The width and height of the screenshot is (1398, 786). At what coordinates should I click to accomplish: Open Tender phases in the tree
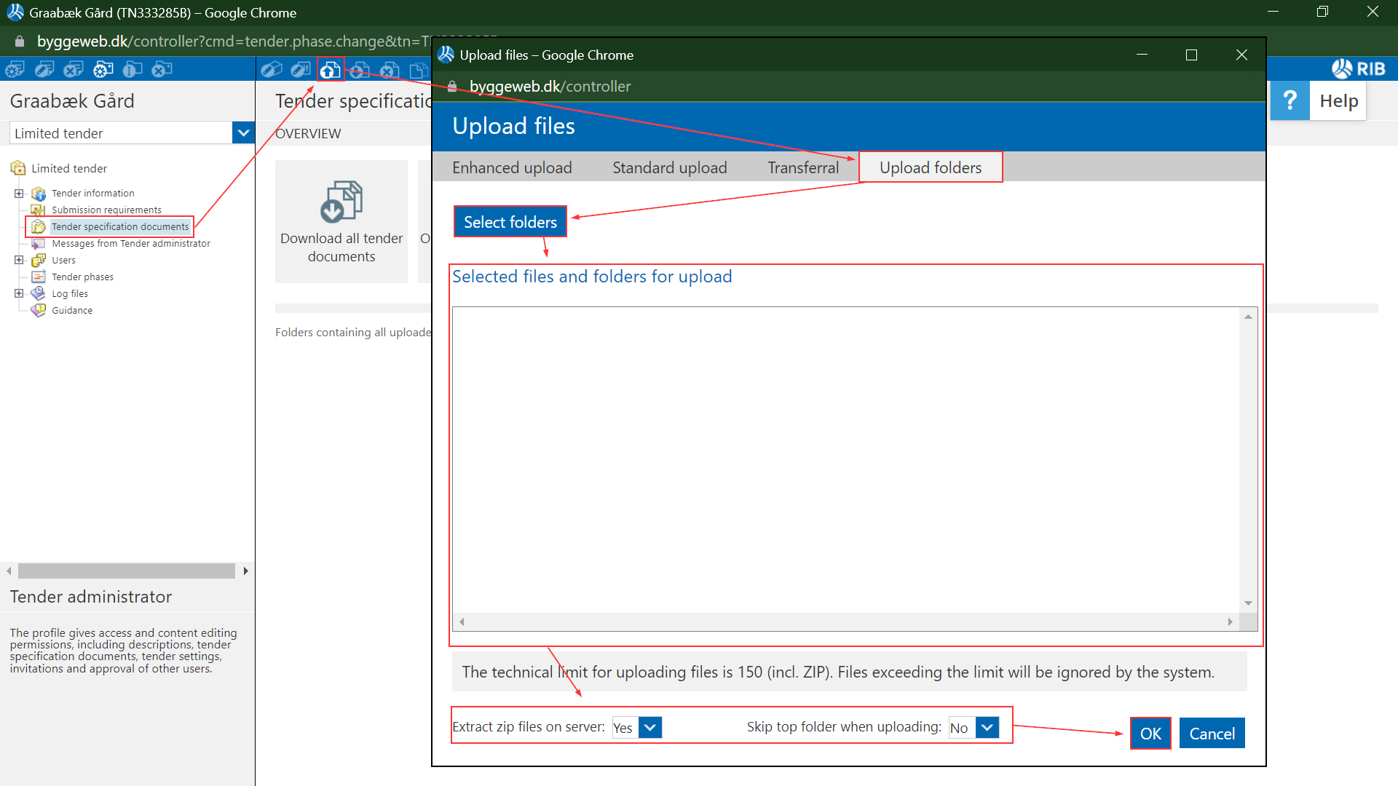click(82, 277)
